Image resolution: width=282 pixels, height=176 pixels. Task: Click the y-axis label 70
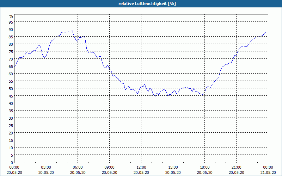pyautogui.click(x=11, y=59)
